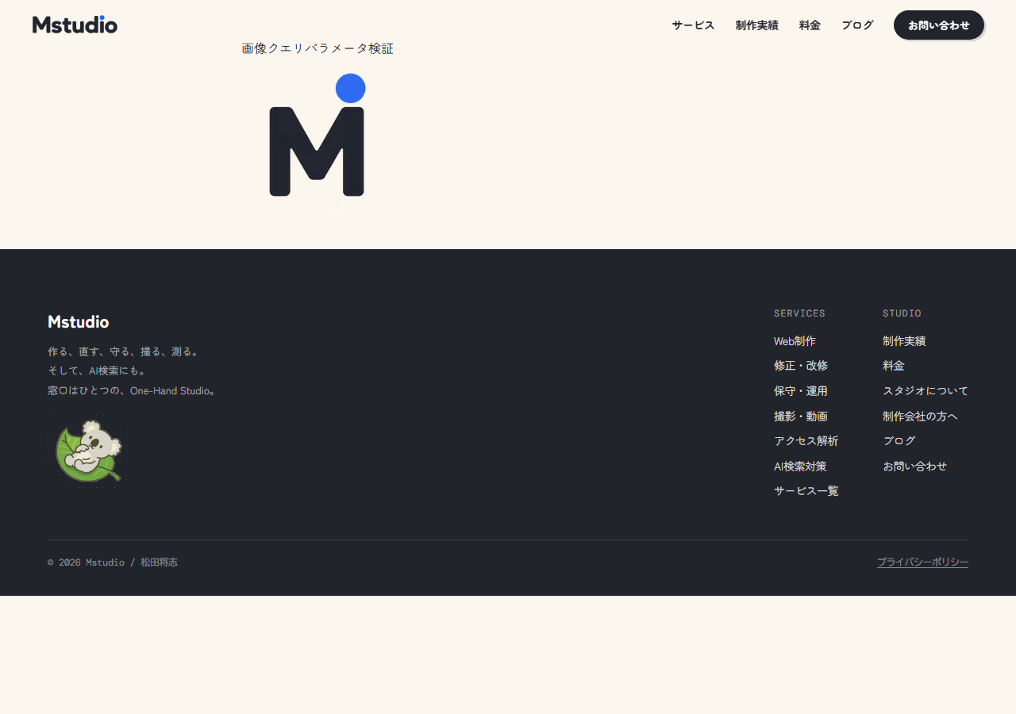The width and height of the screenshot is (1016, 714).
Task: Click the Mstudio logo in header
Action: click(x=75, y=25)
